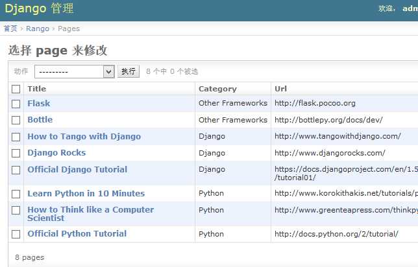This screenshot has height=267, width=418.
Task: Click the Other Frameworks cell in Flask row
Action: pyautogui.click(x=233, y=103)
